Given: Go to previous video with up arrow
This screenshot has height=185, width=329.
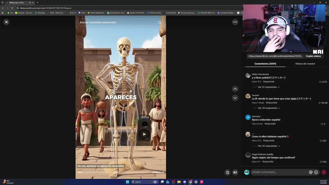Looking at the screenshot, I should tap(235, 89).
